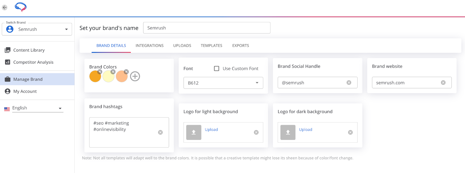
Task: Remove the dark background logo
Action: tap(350, 132)
